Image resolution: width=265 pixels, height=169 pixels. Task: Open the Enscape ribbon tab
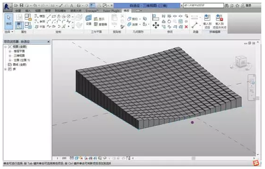92,11
